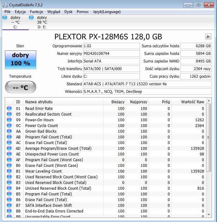Click the host writes value 5894 GB

[196, 54]
